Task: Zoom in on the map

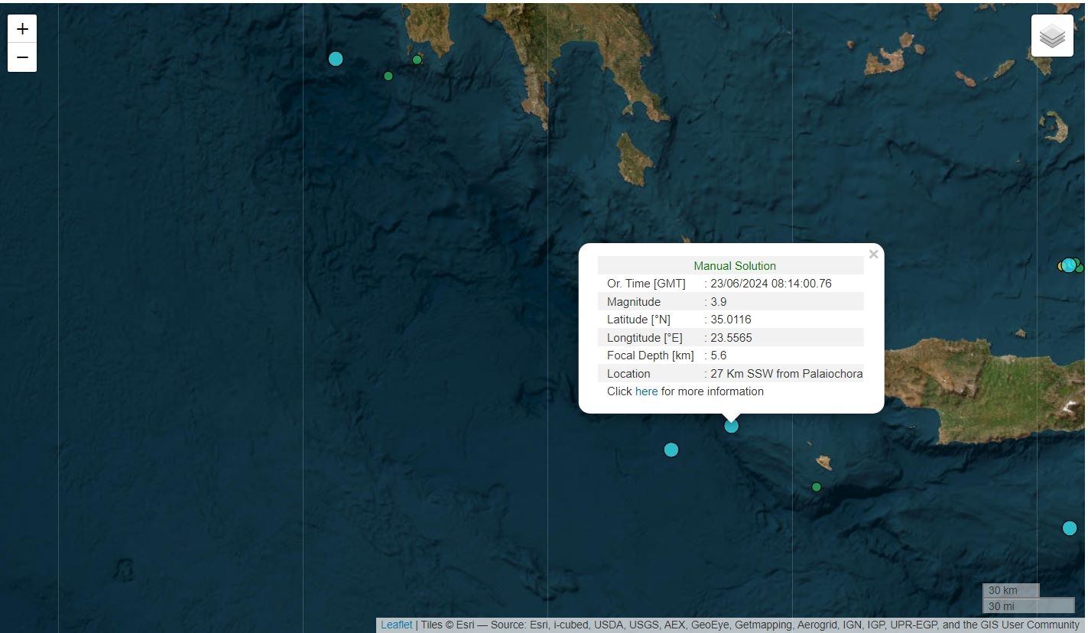Action: coord(22,29)
